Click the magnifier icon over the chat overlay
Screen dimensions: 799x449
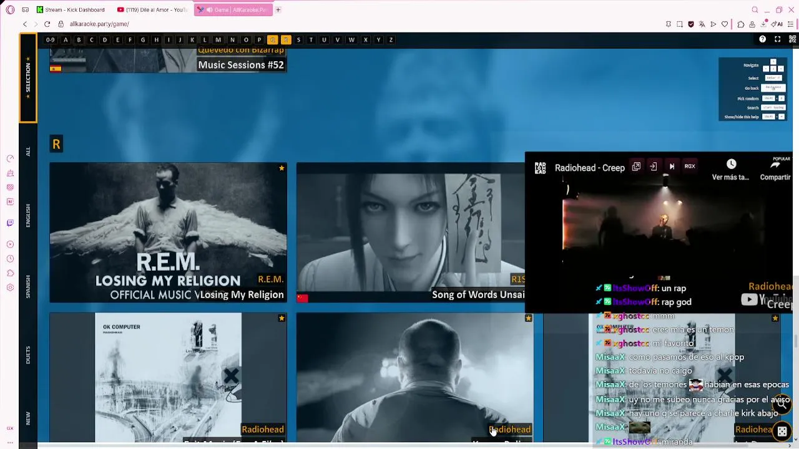click(x=782, y=404)
